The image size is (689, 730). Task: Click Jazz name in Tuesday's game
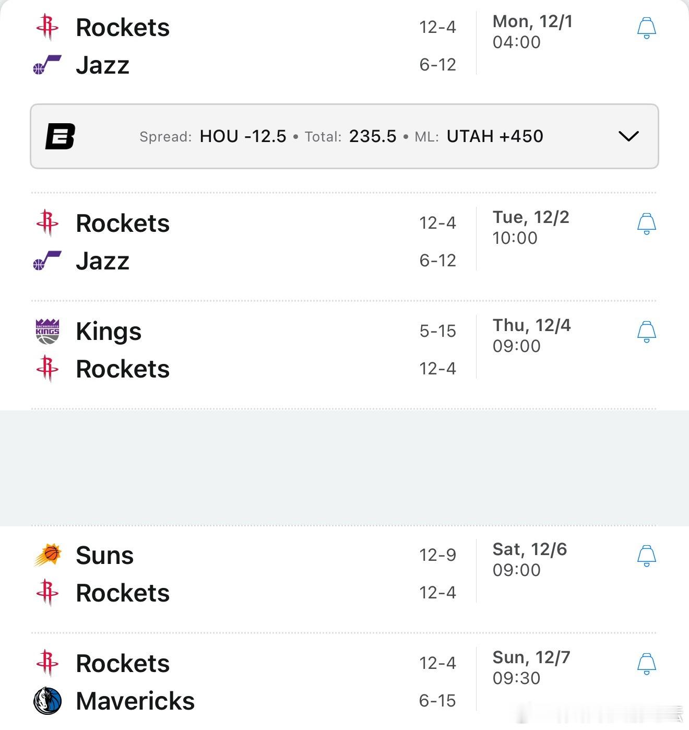pos(102,261)
